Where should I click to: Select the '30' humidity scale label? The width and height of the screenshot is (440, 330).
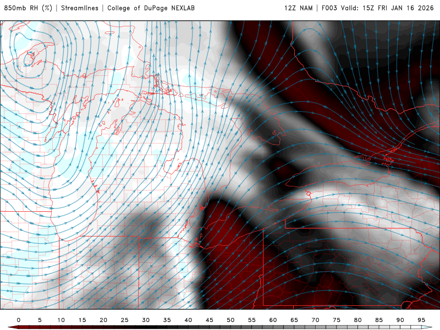point(146,320)
